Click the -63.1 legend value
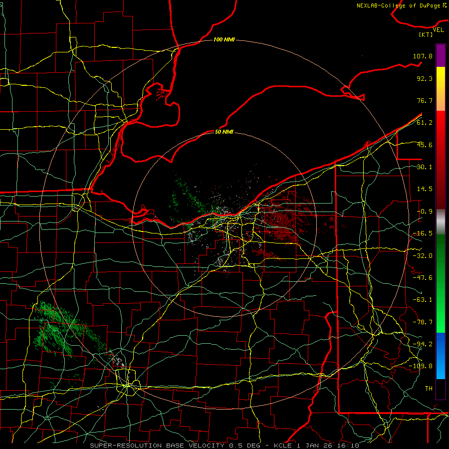The height and width of the screenshot is (449, 449). (423, 300)
